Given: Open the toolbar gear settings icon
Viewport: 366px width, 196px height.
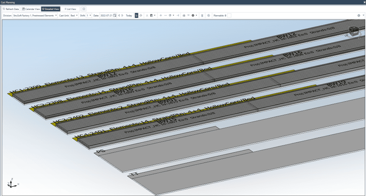Looking at the screenshot, I should (359, 16).
